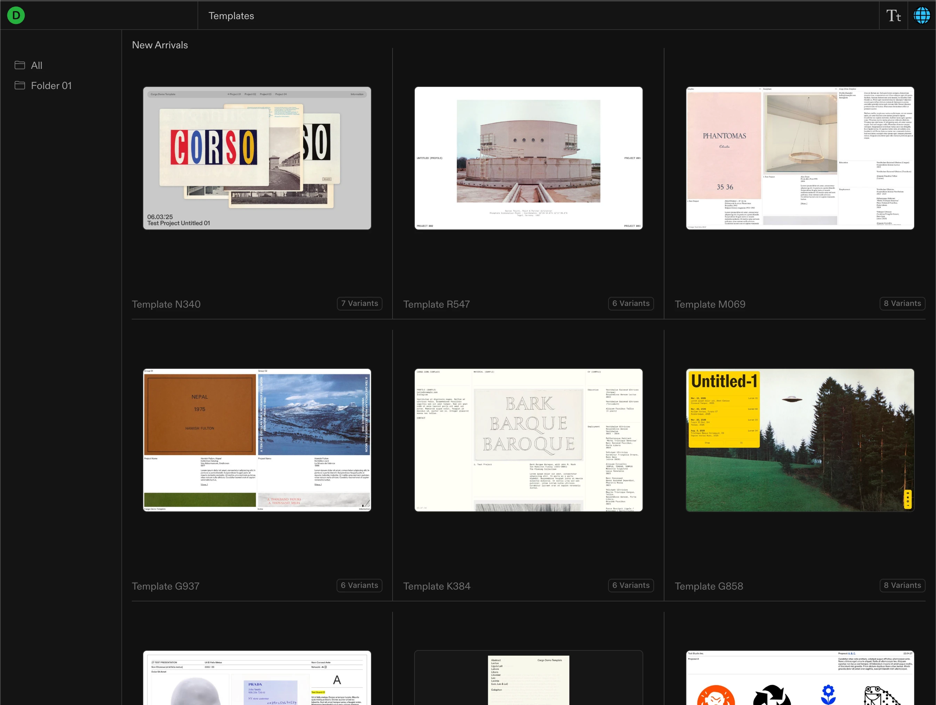The width and height of the screenshot is (936, 705).
Task: Click 6 Variants button for Template R547
Action: tap(631, 303)
